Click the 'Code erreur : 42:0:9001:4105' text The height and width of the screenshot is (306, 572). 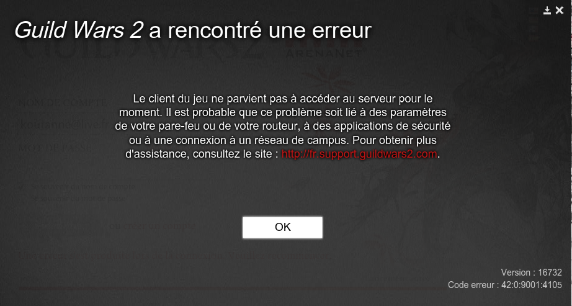505,285
